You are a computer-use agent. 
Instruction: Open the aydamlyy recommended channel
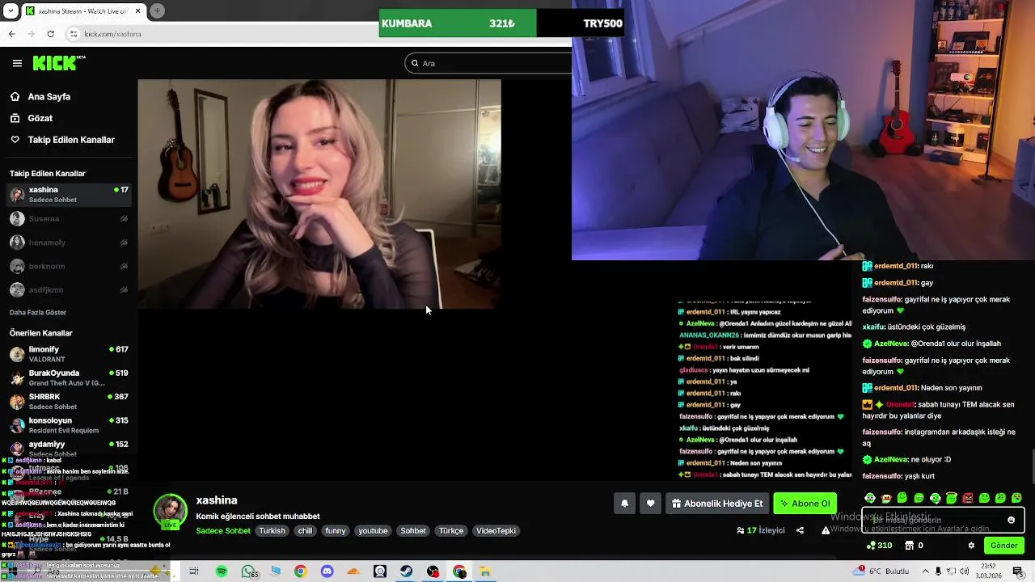pyautogui.click(x=69, y=449)
